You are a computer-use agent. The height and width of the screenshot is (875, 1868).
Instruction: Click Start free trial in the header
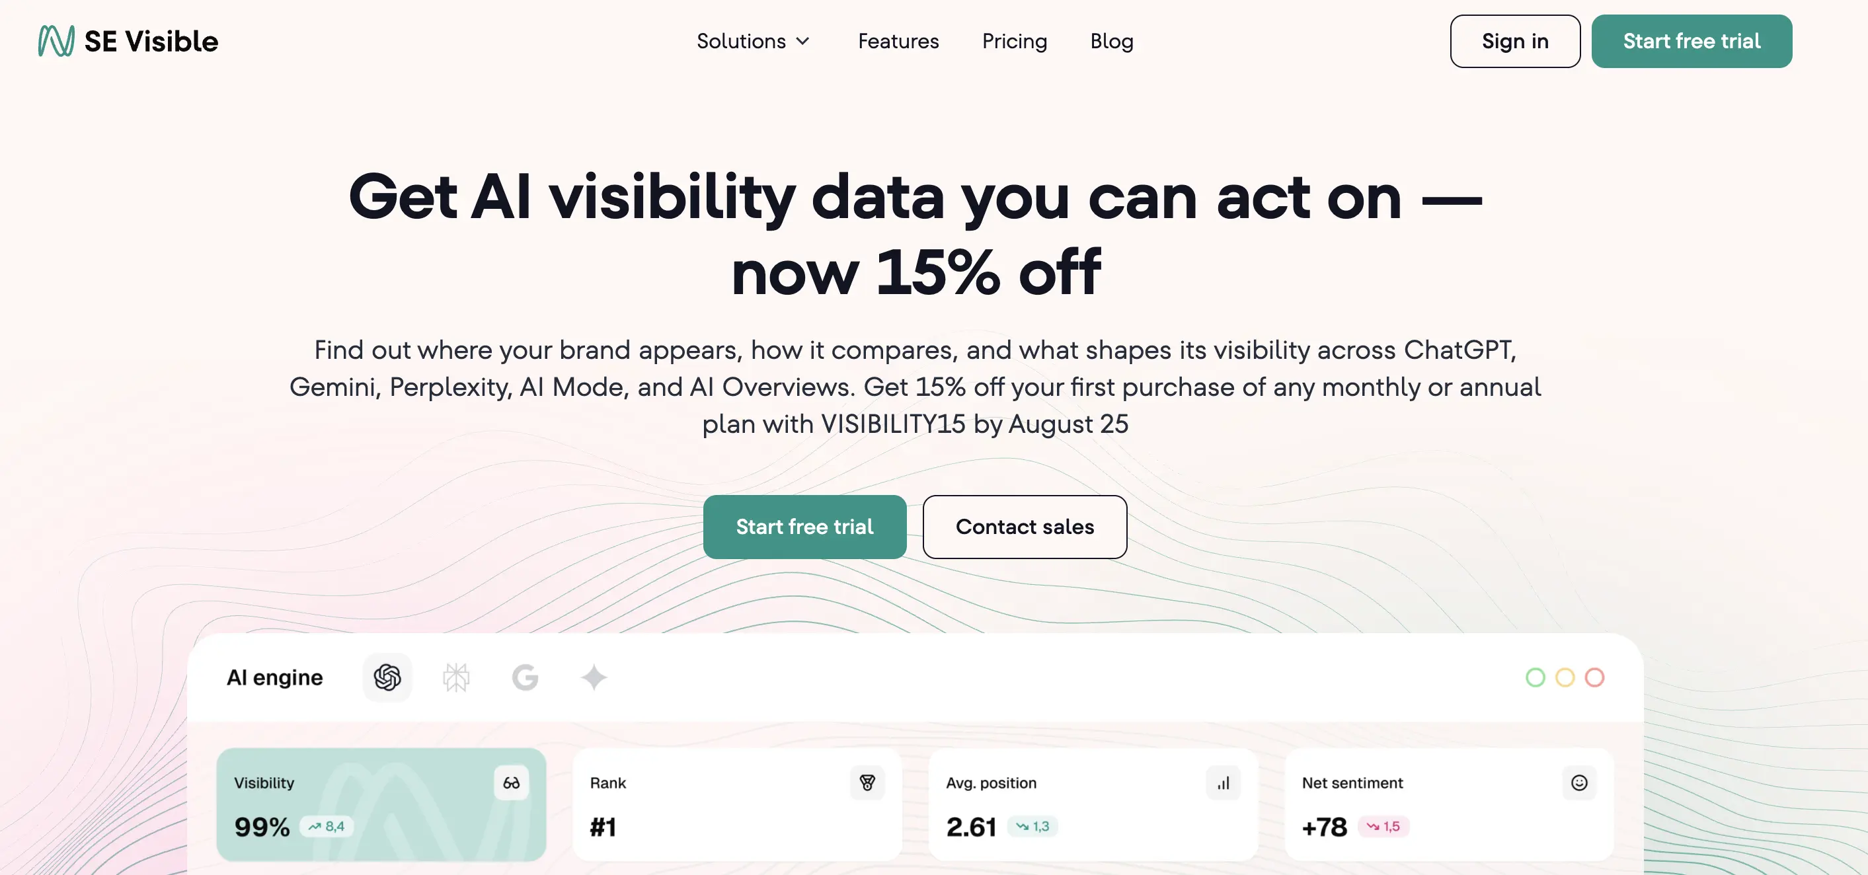(x=1692, y=40)
